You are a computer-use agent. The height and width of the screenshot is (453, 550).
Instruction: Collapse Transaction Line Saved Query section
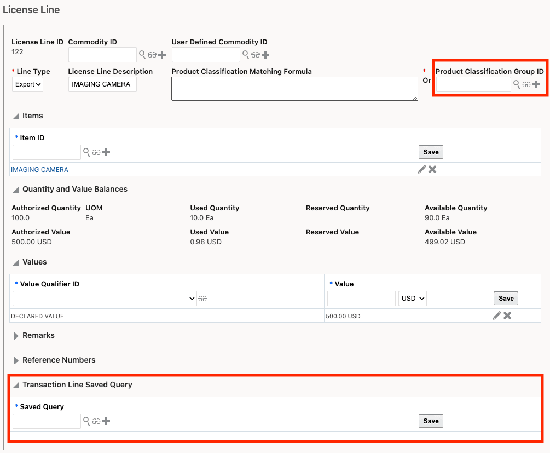[x=16, y=385]
